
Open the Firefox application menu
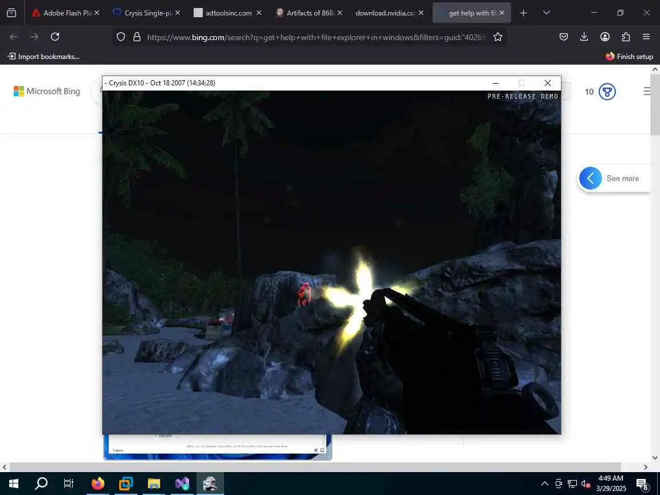pyautogui.click(x=646, y=37)
